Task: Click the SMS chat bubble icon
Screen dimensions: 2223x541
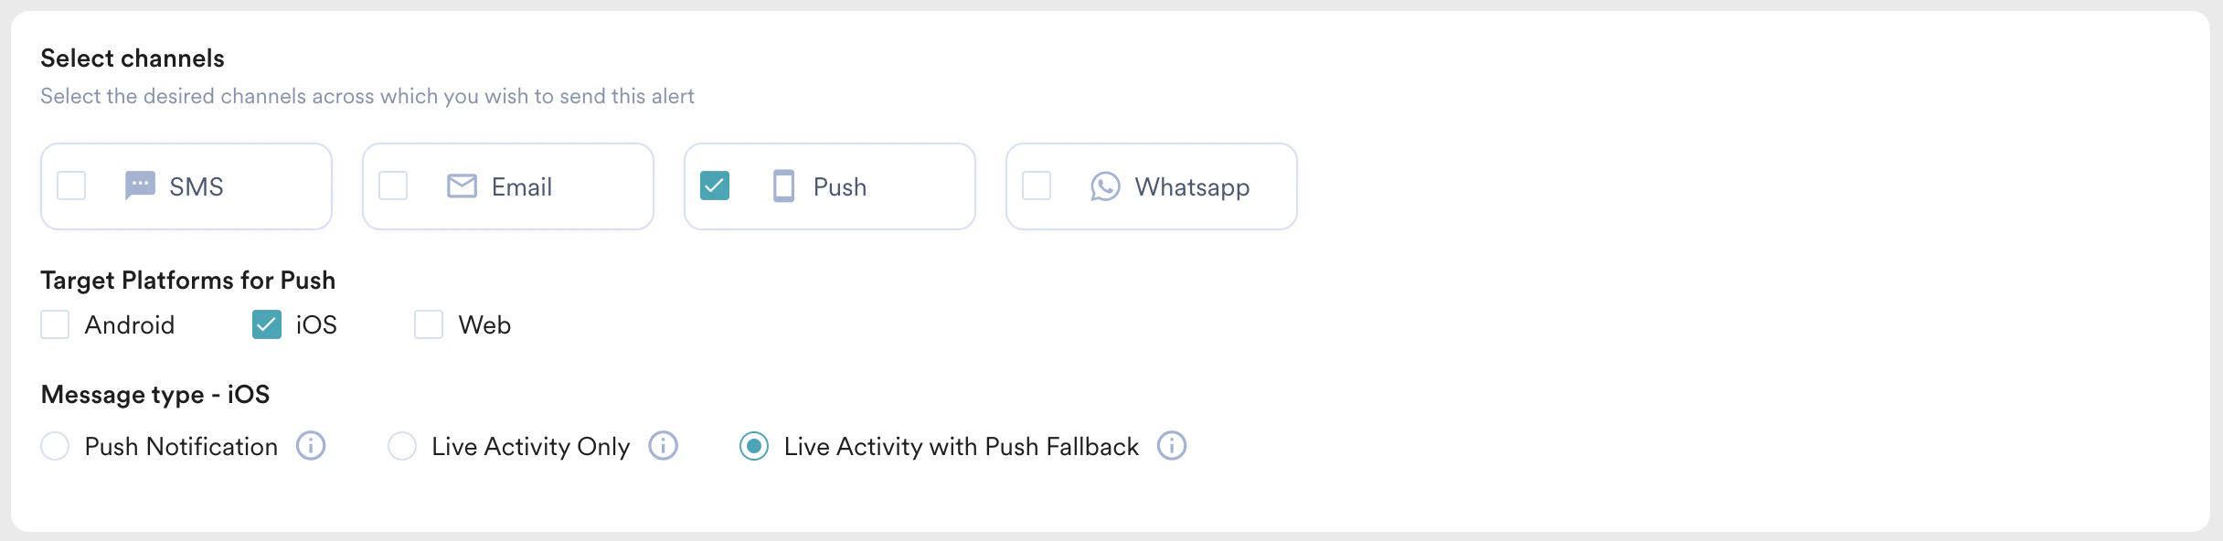Action: tap(139, 186)
